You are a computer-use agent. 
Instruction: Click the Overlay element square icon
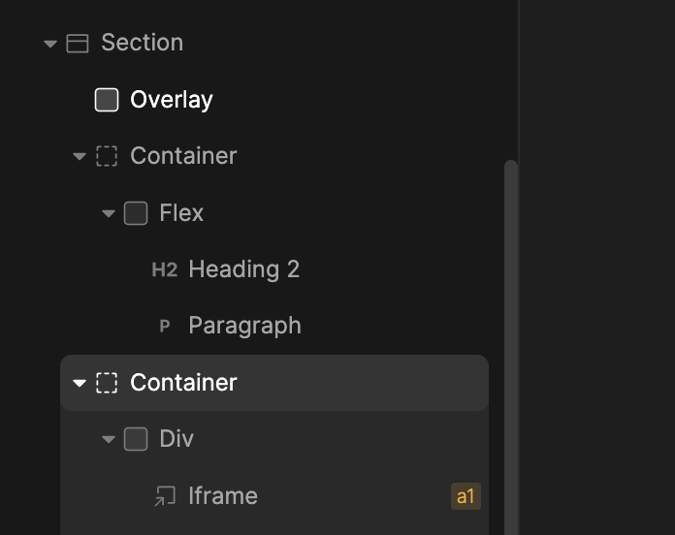pos(107,100)
